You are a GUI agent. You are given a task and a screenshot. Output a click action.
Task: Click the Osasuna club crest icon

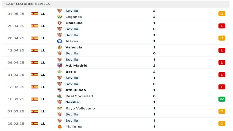coord(60,23)
